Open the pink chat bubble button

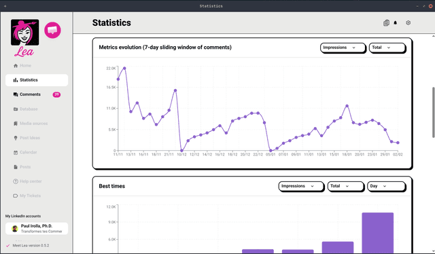point(52,30)
